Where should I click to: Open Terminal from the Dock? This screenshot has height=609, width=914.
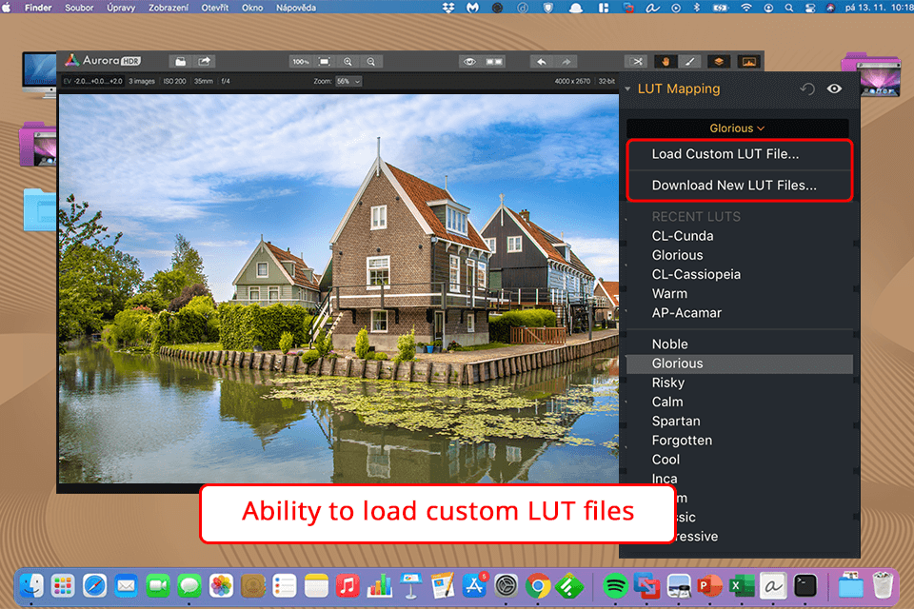[805, 586]
